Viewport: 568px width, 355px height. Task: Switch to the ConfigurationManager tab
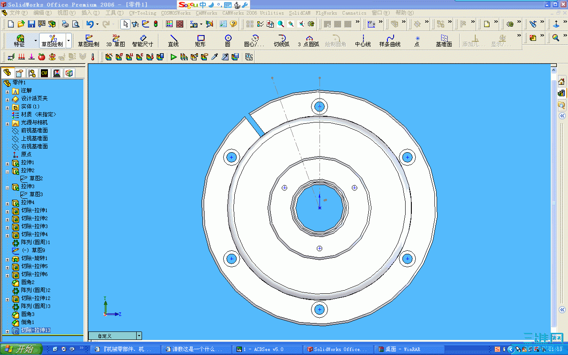(32, 73)
